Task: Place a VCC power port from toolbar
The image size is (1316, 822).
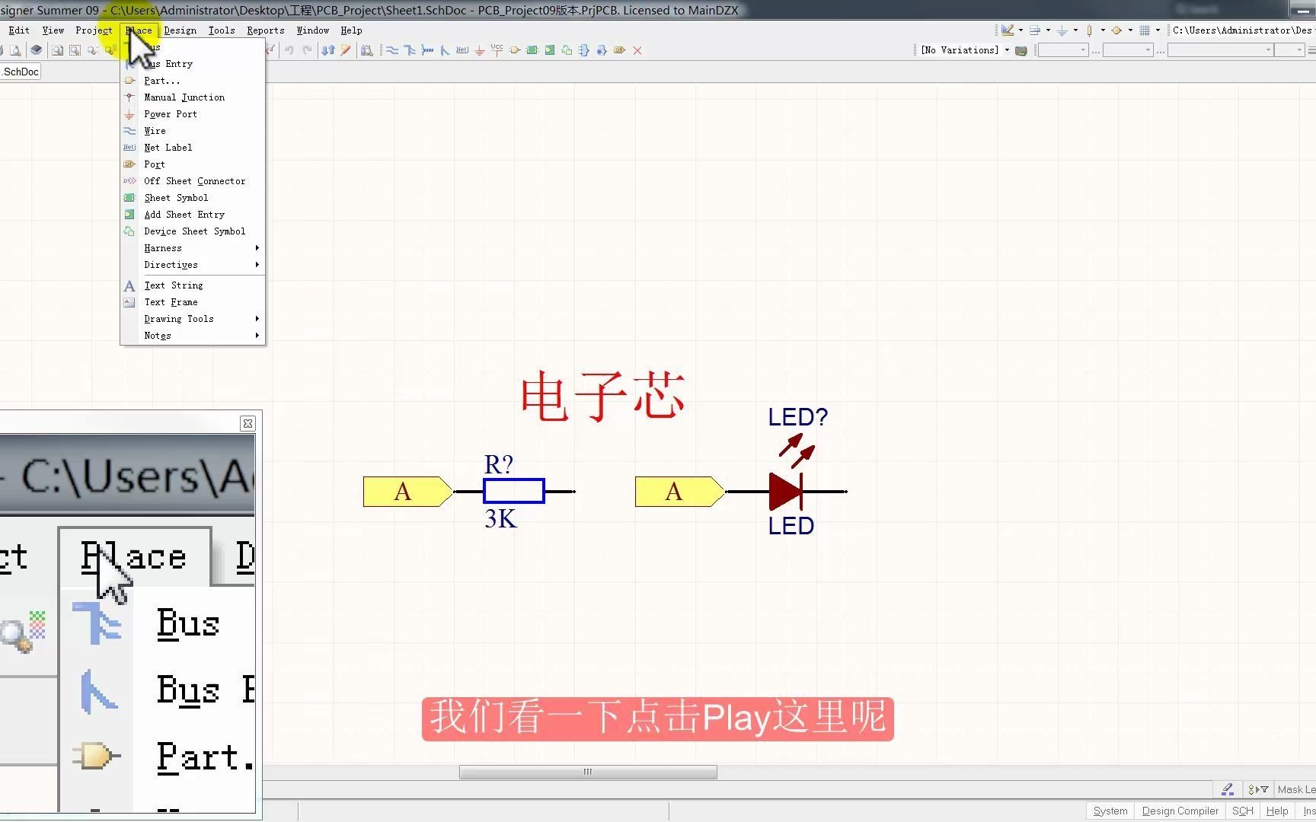Action: point(497,49)
